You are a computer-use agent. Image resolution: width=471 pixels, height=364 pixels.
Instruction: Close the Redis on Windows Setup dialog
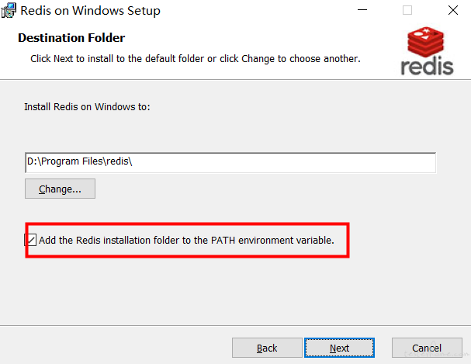pos(453,10)
